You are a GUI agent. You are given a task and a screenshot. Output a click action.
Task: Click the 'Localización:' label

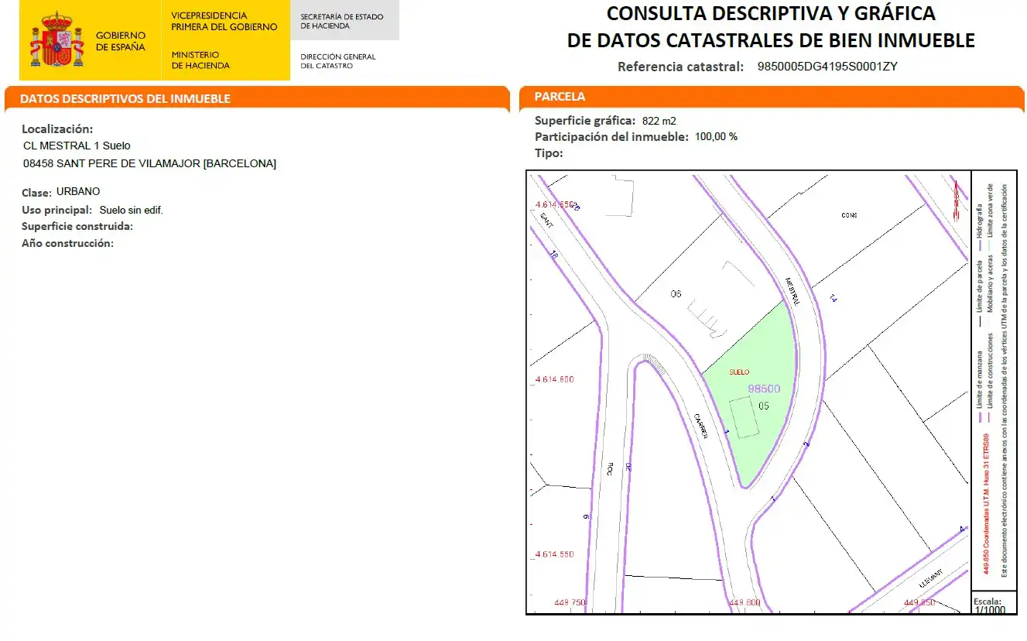[x=57, y=129]
